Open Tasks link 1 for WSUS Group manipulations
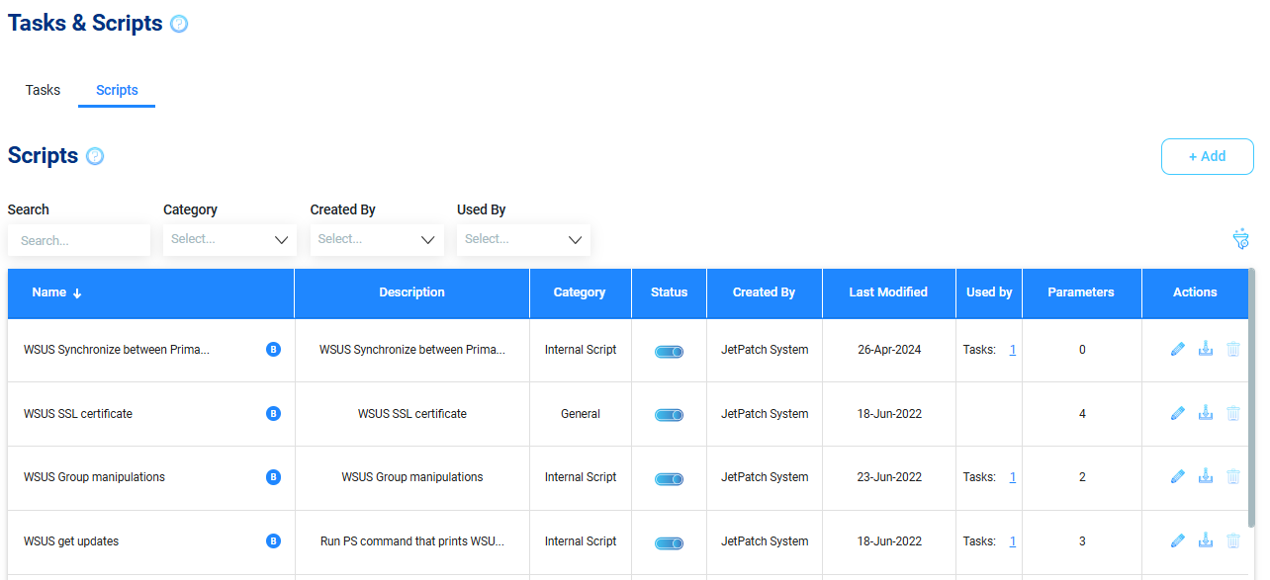Viewport: 1270px width, 580px height. point(1013,477)
